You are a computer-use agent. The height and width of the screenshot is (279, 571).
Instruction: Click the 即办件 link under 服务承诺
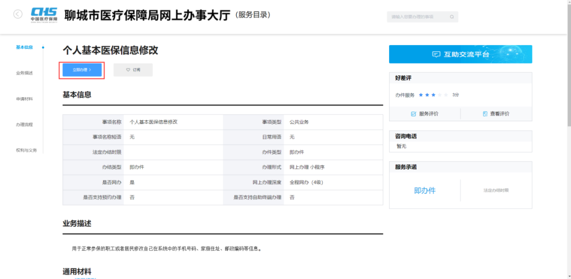pyautogui.click(x=425, y=191)
